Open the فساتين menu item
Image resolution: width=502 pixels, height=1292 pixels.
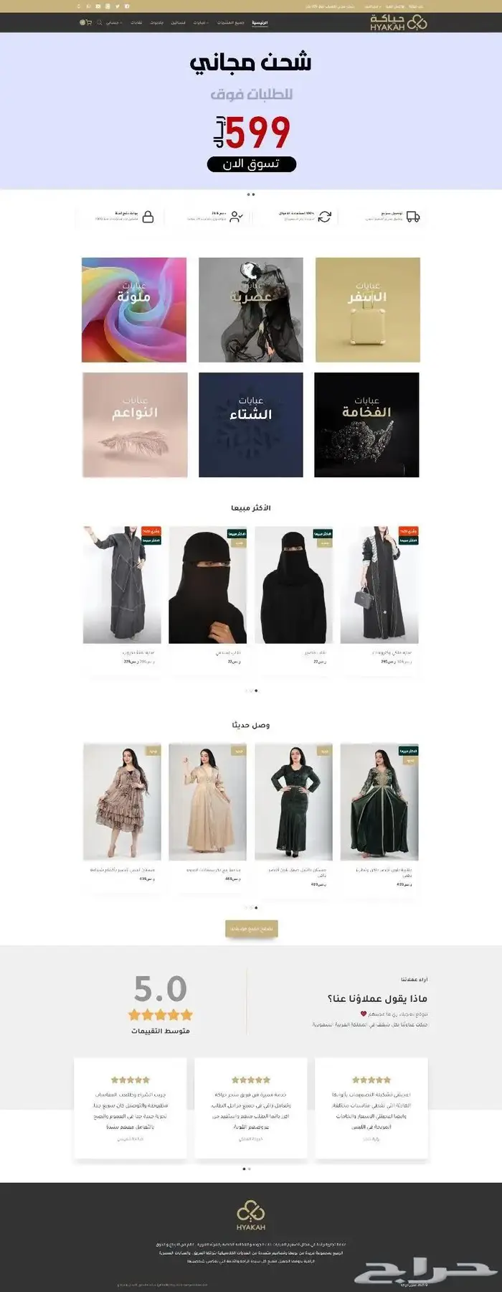coord(178,22)
